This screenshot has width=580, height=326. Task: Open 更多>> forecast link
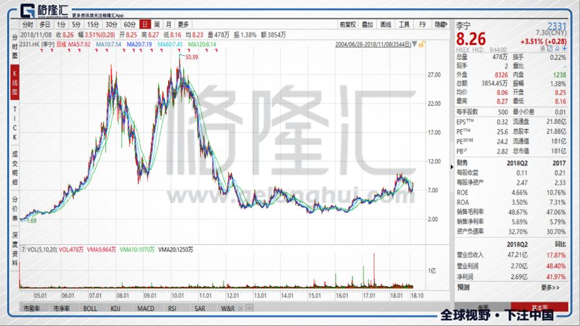click(x=550, y=287)
